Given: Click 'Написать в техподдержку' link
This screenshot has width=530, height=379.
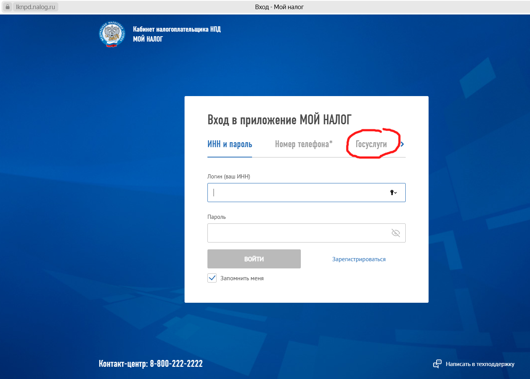Looking at the screenshot, I should click(480, 364).
